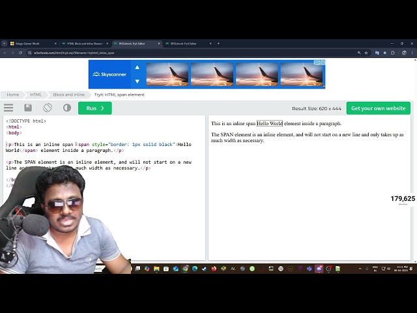Open Microsoft Edge from the taskbar

195,269
